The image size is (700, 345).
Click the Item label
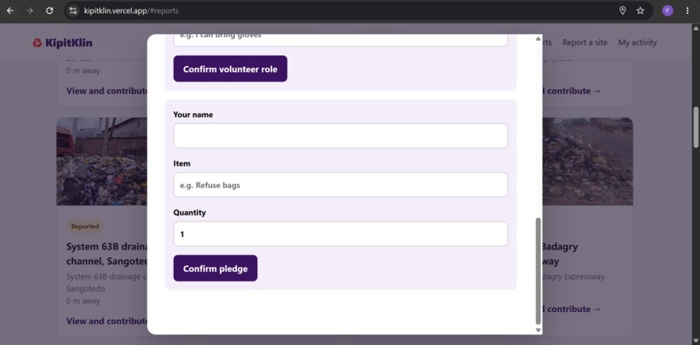click(182, 163)
